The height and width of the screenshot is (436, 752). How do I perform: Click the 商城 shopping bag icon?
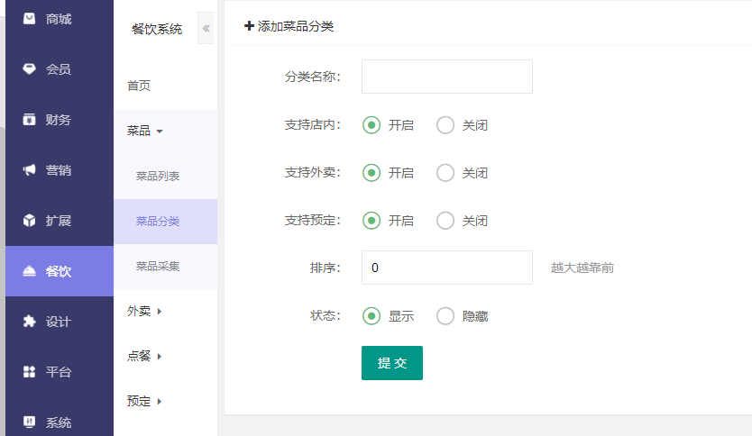(30, 18)
